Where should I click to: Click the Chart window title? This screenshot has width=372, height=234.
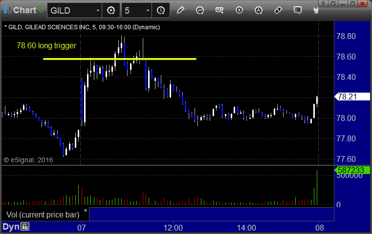[x=24, y=10]
